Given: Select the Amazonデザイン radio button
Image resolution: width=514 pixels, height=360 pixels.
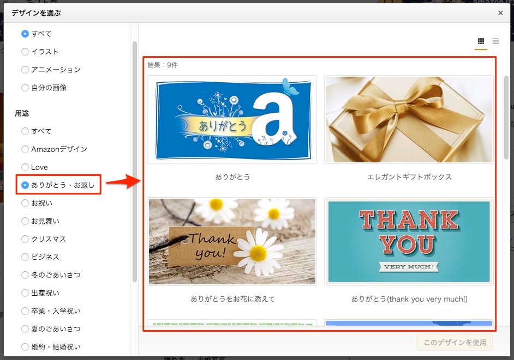Looking at the screenshot, I should [x=25, y=149].
